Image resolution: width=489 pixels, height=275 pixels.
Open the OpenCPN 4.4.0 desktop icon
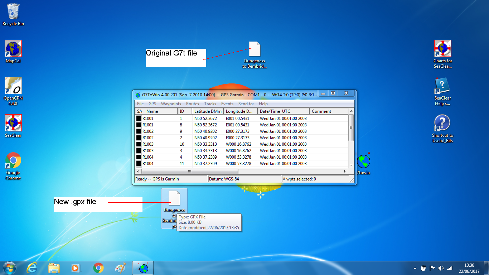[13, 86]
